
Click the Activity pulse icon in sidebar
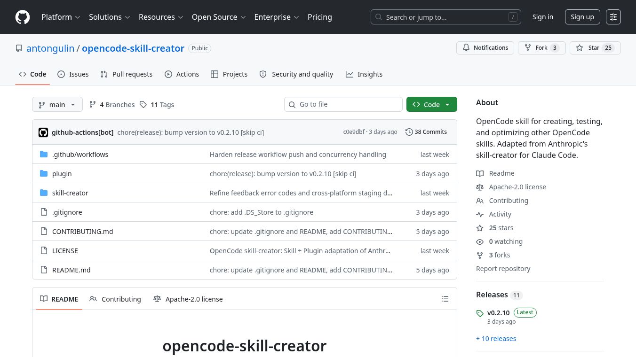click(x=480, y=214)
